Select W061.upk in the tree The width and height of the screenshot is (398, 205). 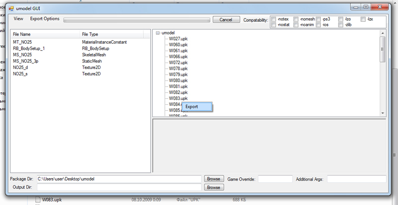[x=178, y=51]
